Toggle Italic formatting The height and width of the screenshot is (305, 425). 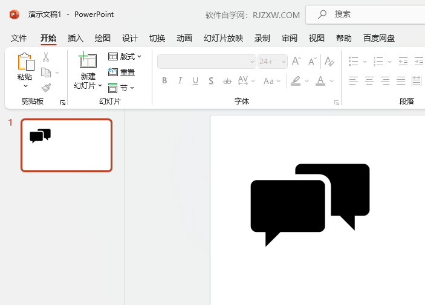[180, 80]
